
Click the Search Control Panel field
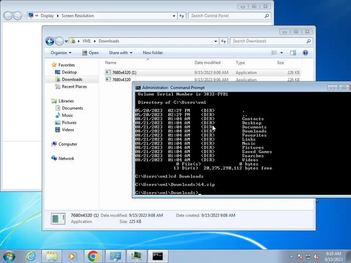pyautogui.click(x=229, y=16)
